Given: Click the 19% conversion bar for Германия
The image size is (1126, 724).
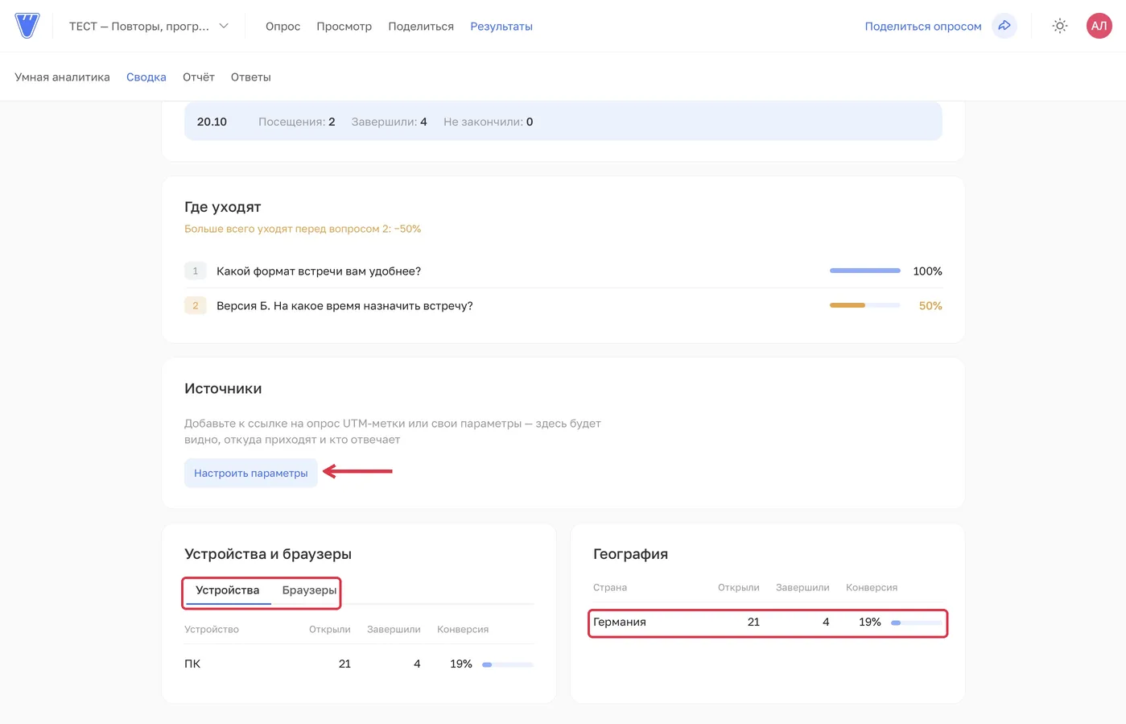Looking at the screenshot, I should [917, 623].
